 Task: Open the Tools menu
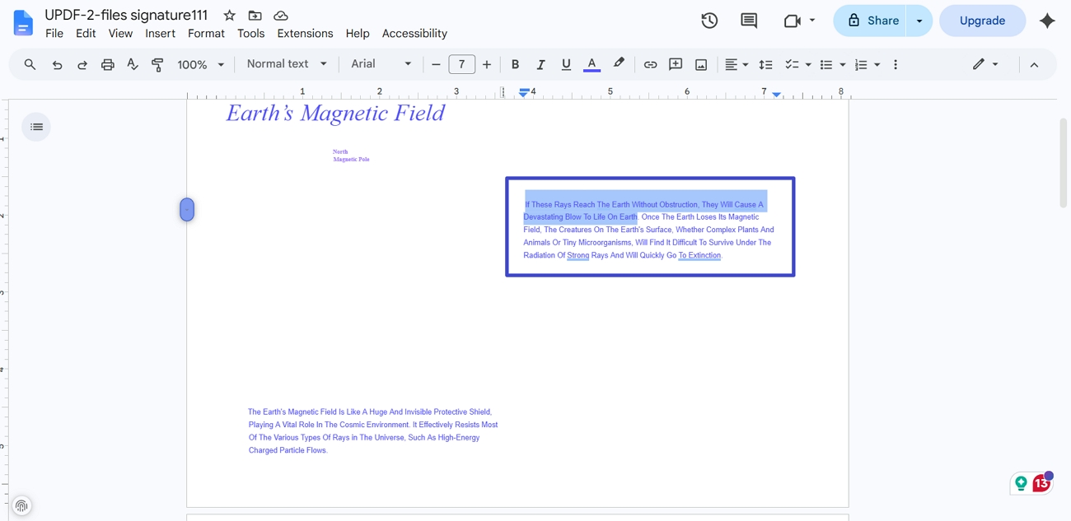[250, 34]
